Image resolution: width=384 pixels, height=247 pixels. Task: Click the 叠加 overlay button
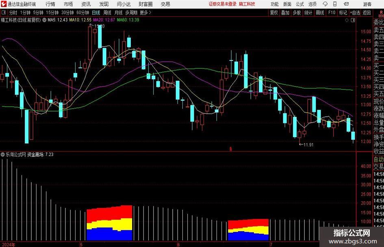tap(285, 13)
